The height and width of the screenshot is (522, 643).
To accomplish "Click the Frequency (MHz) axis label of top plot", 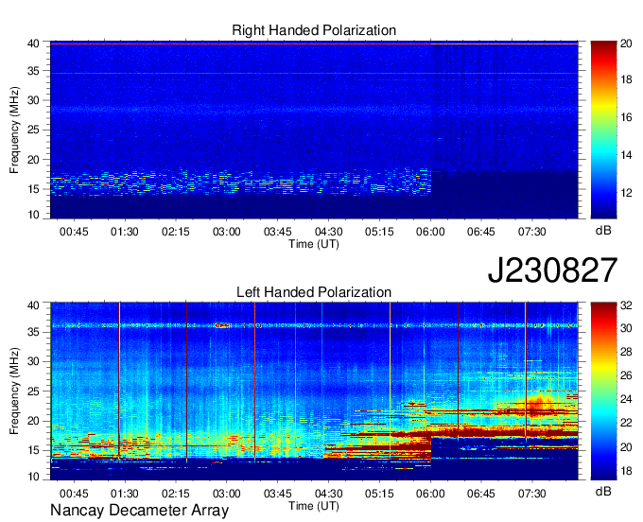I will [x=14, y=130].
